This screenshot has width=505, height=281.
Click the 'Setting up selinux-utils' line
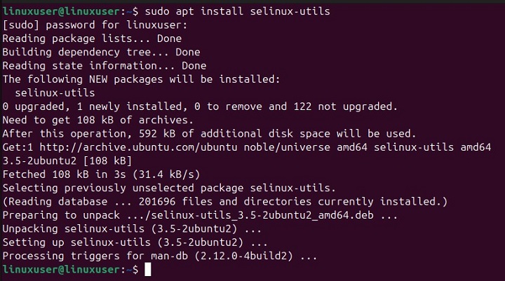coord(130,240)
